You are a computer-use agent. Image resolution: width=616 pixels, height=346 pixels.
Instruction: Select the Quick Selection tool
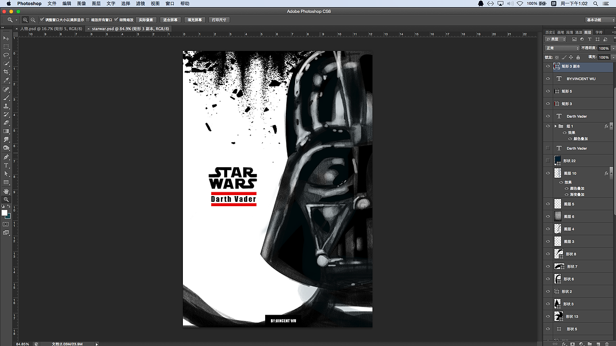click(6, 63)
